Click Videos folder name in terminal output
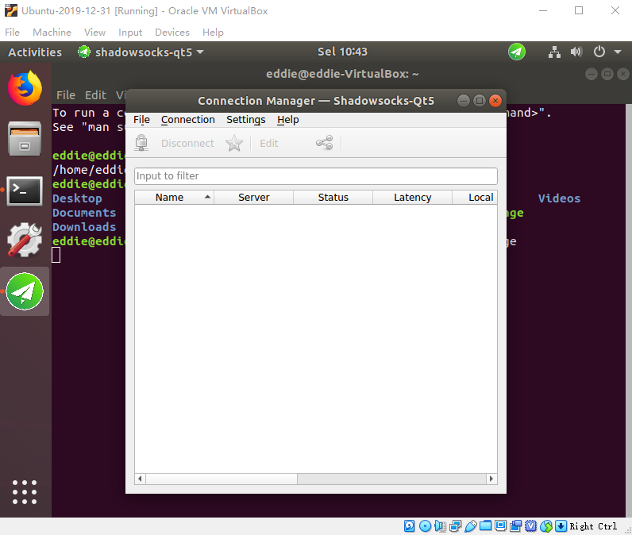The image size is (632, 535). click(559, 198)
